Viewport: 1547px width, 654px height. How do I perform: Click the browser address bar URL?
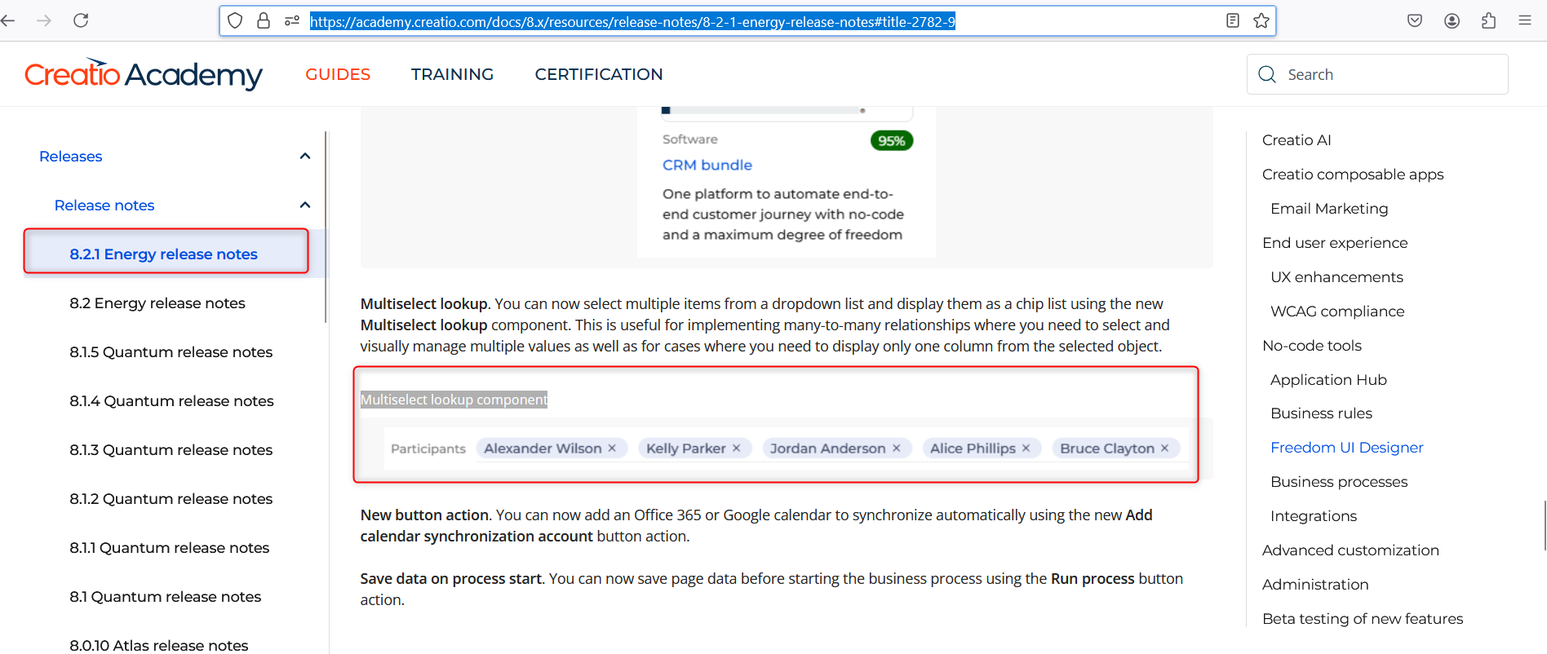click(x=632, y=21)
